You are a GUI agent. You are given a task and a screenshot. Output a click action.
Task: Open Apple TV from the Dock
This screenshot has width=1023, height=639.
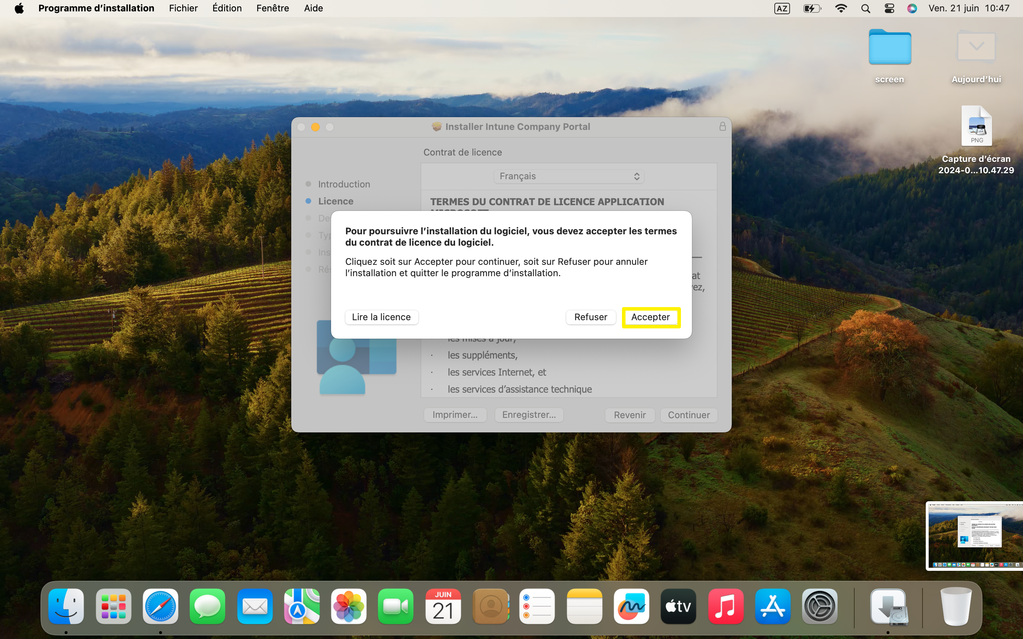pos(678,606)
